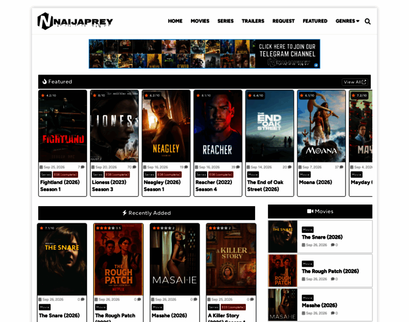The width and height of the screenshot is (409, 322).
Task: Click The Snare (2026) link in Movies sidebar
Action: [322, 237]
